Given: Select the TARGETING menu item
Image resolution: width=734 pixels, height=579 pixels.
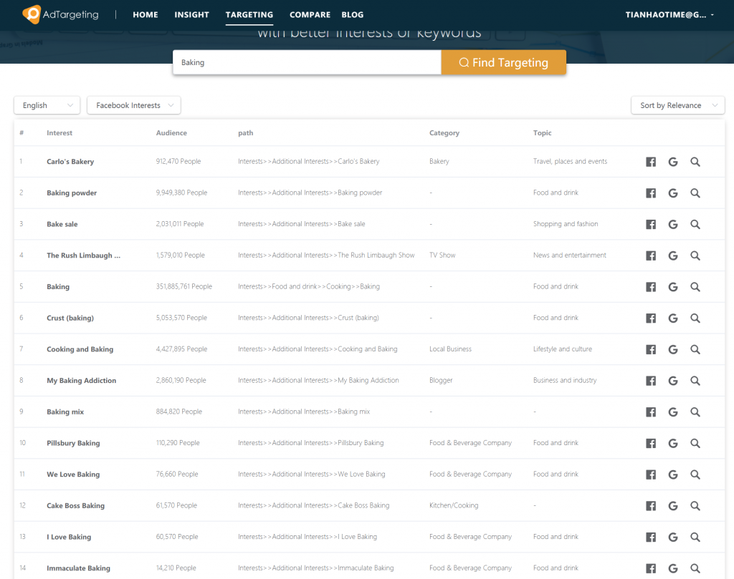Looking at the screenshot, I should tap(249, 14).
